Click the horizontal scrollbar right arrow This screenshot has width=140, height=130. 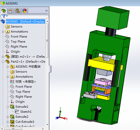coord(43,129)
